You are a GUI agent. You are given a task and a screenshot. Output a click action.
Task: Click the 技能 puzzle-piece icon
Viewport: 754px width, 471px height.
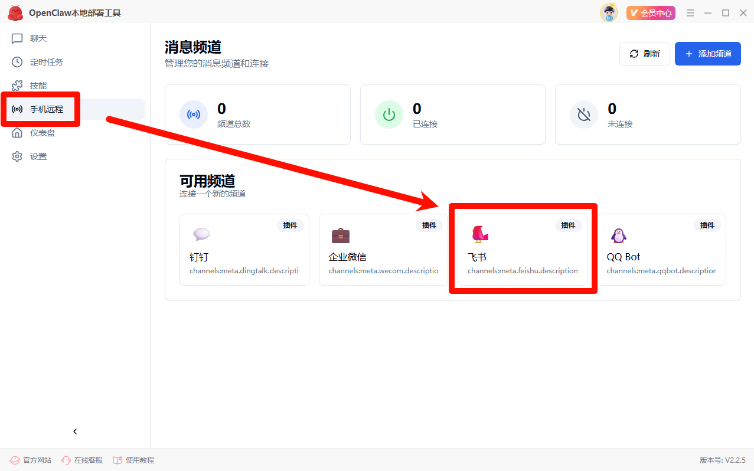pos(17,86)
